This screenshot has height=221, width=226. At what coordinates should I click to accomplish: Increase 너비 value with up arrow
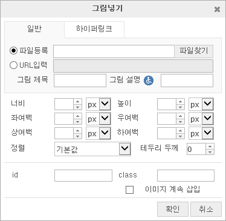pos(77,102)
